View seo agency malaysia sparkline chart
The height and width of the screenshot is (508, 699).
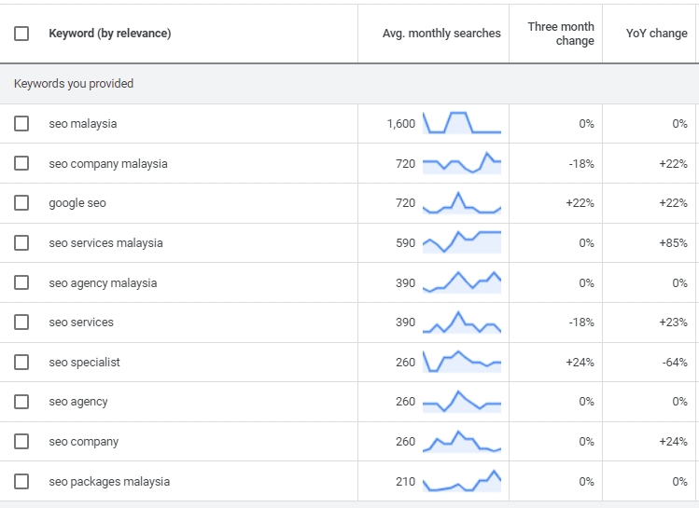462,282
